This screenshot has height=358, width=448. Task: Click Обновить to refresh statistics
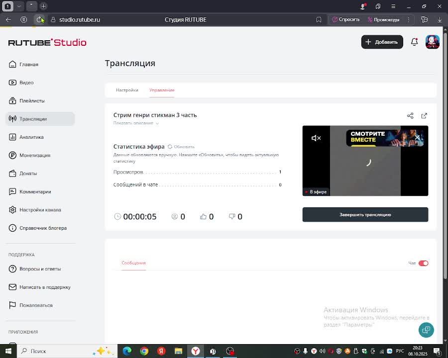tap(181, 147)
